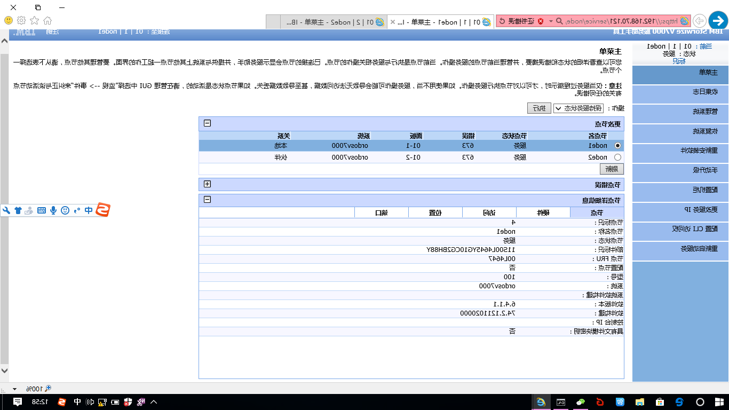
Task: Switch to the 位置 detail tab
Action: pyautogui.click(x=435, y=212)
